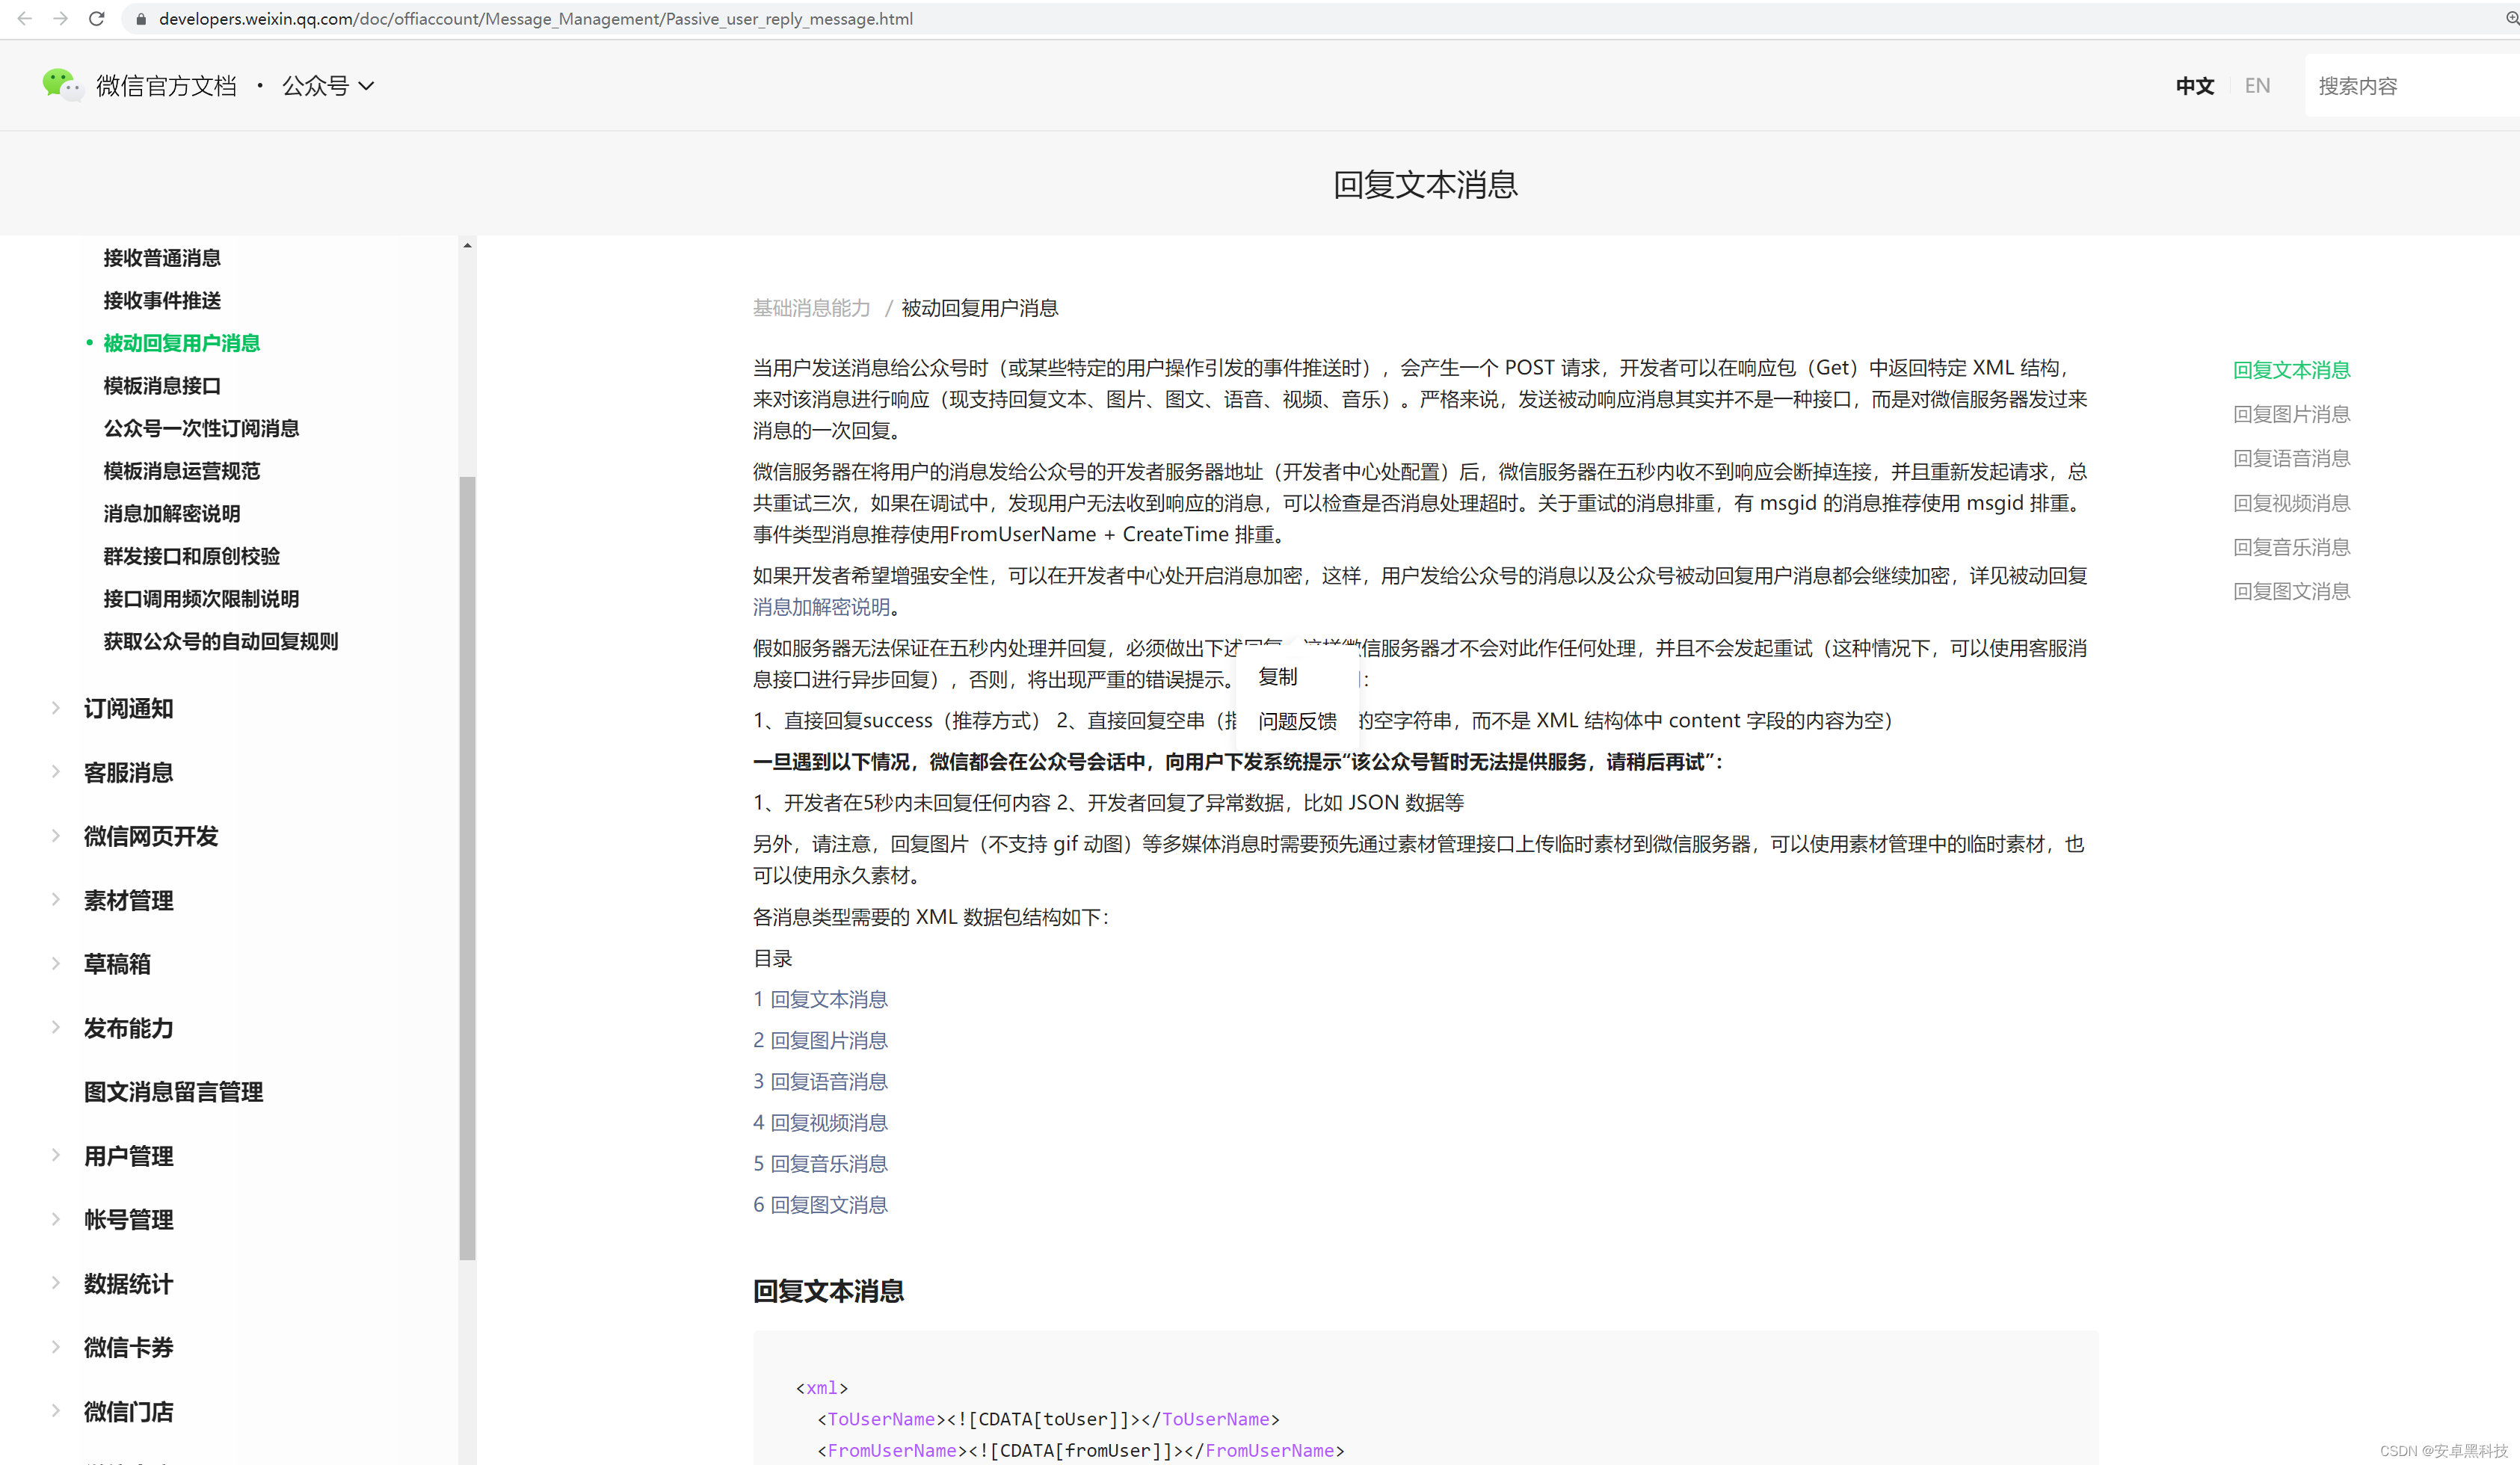Open the 公众号 dropdown menu
The height and width of the screenshot is (1465, 2520).
click(x=327, y=86)
